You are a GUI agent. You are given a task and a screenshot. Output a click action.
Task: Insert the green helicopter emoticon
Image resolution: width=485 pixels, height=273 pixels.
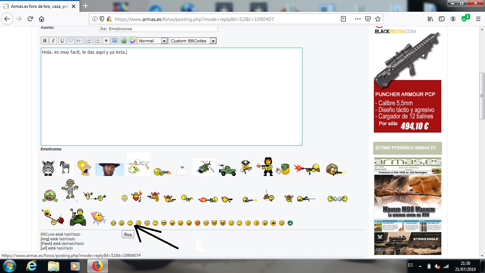[x=204, y=167]
